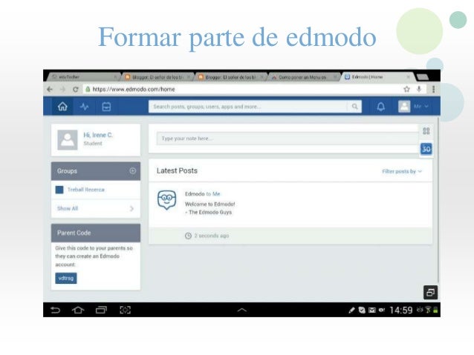Viewport: 474px width, 355px height.
Task: Expand the bottom up-arrow tray
Action: (242, 310)
